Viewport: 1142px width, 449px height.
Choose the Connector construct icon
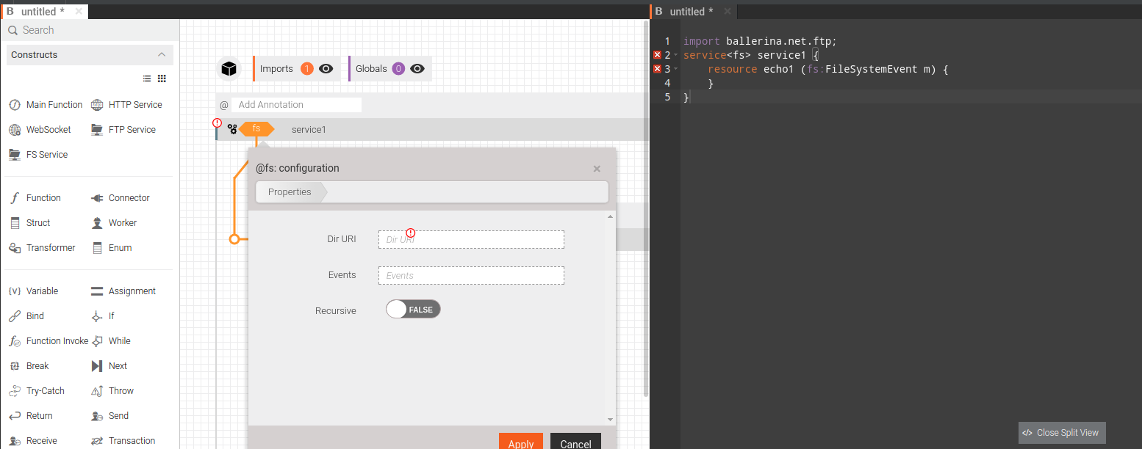click(97, 198)
